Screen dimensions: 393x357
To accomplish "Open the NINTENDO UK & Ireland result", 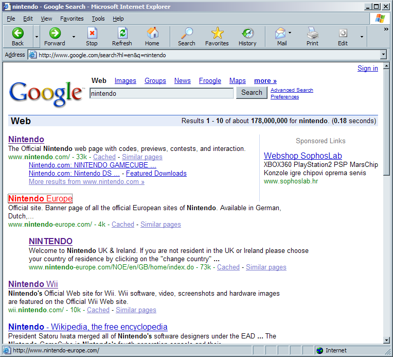I will pos(50,241).
